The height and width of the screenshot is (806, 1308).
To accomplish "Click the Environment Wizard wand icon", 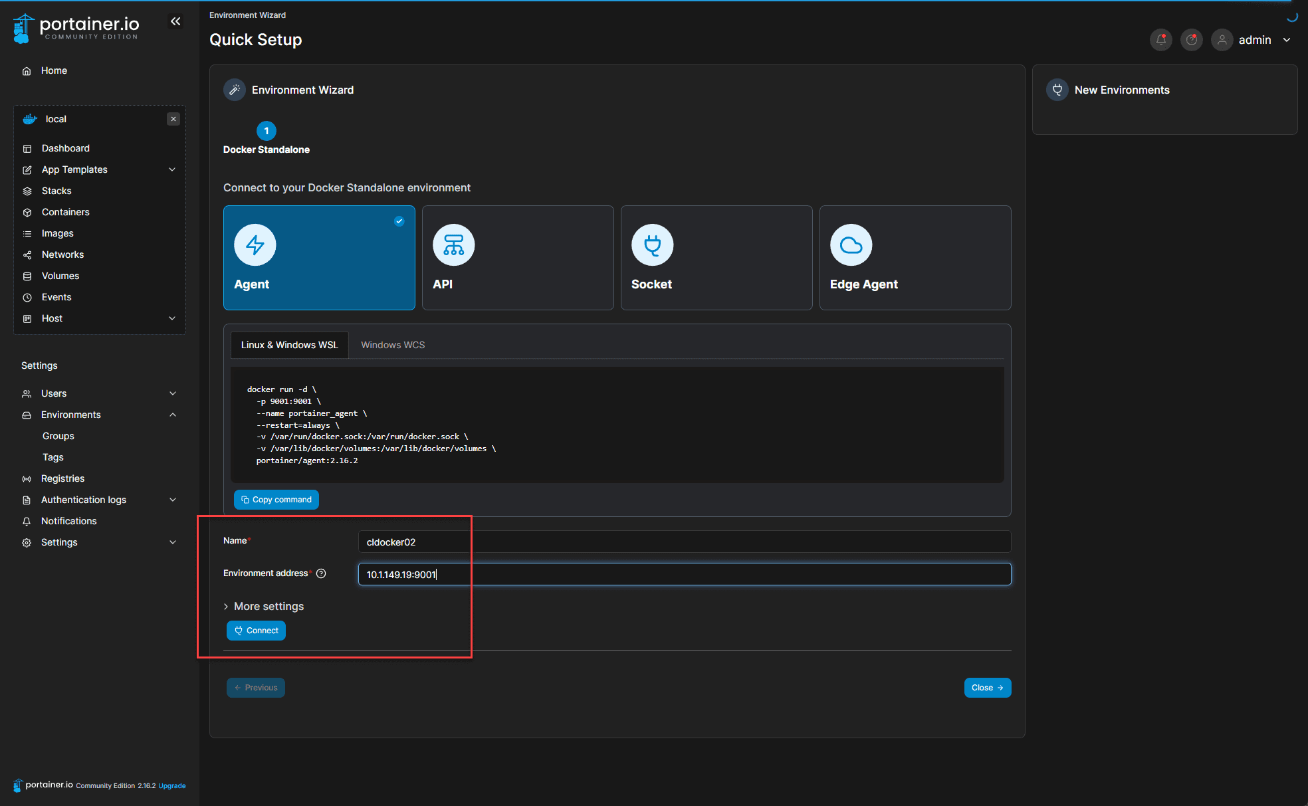I will (x=234, y=90).
